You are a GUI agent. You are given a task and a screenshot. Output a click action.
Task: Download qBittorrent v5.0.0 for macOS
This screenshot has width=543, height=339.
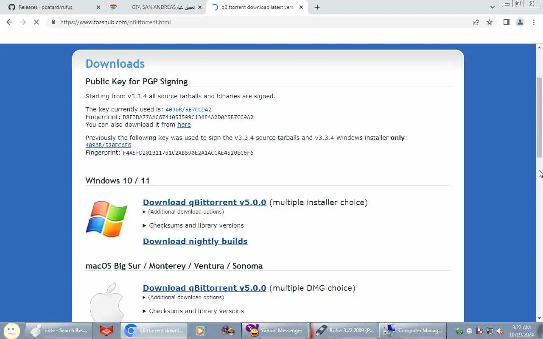pos(204,288)
